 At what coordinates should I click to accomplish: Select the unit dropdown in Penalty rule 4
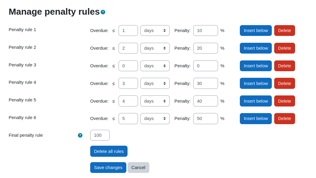click(155, 83)
